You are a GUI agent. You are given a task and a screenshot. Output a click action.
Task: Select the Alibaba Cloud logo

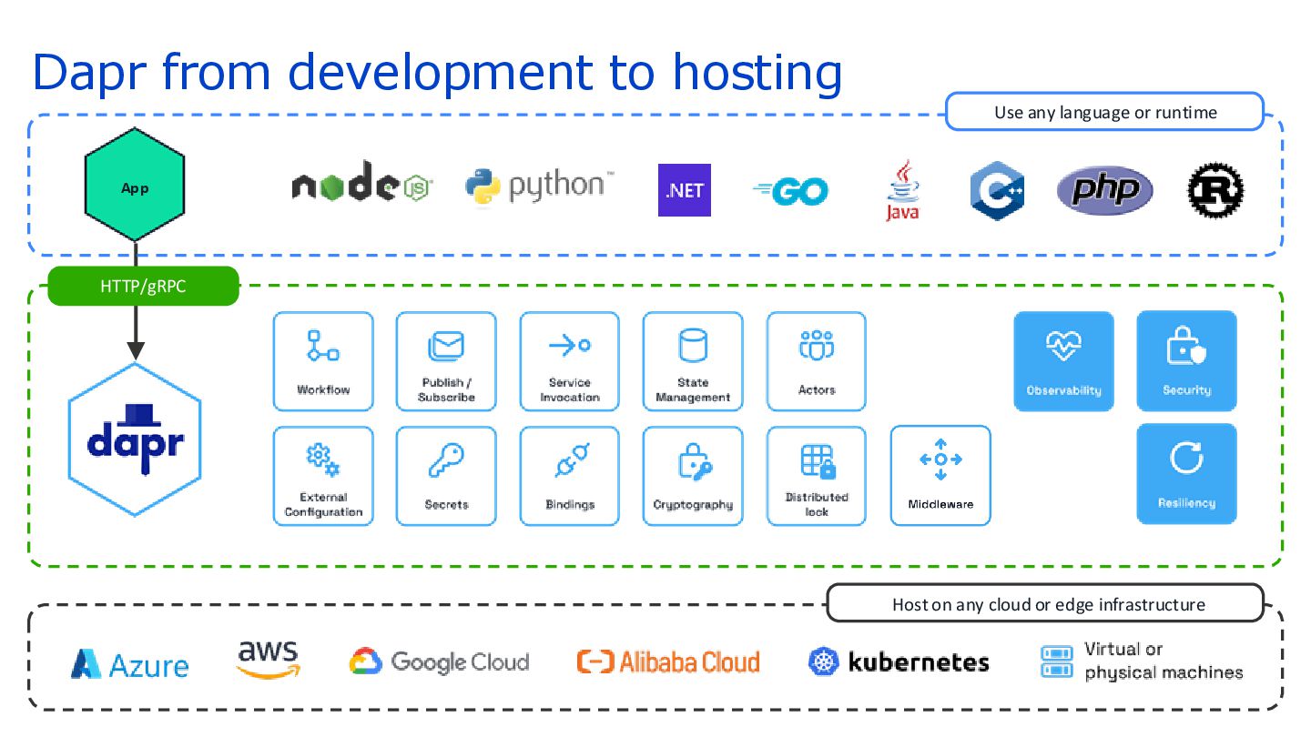pos(668,661)
